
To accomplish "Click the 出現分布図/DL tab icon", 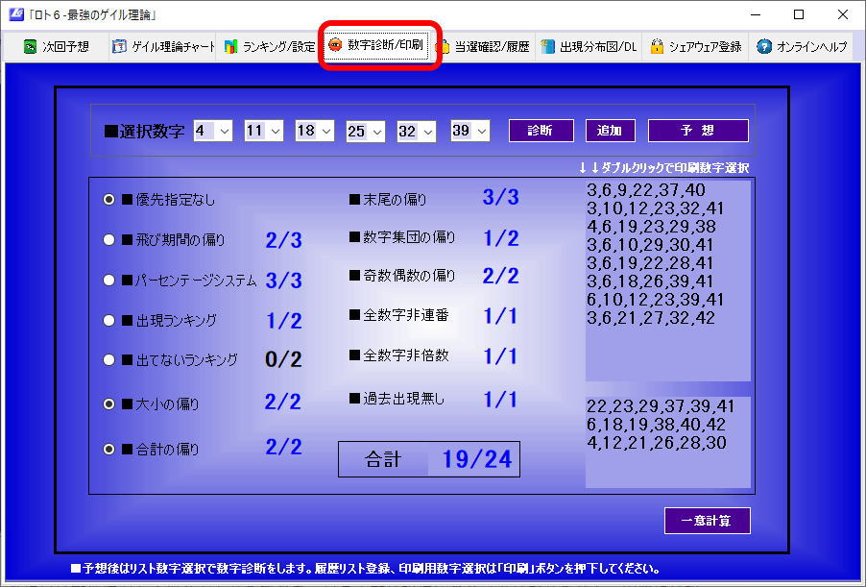I will click(547, 46).
